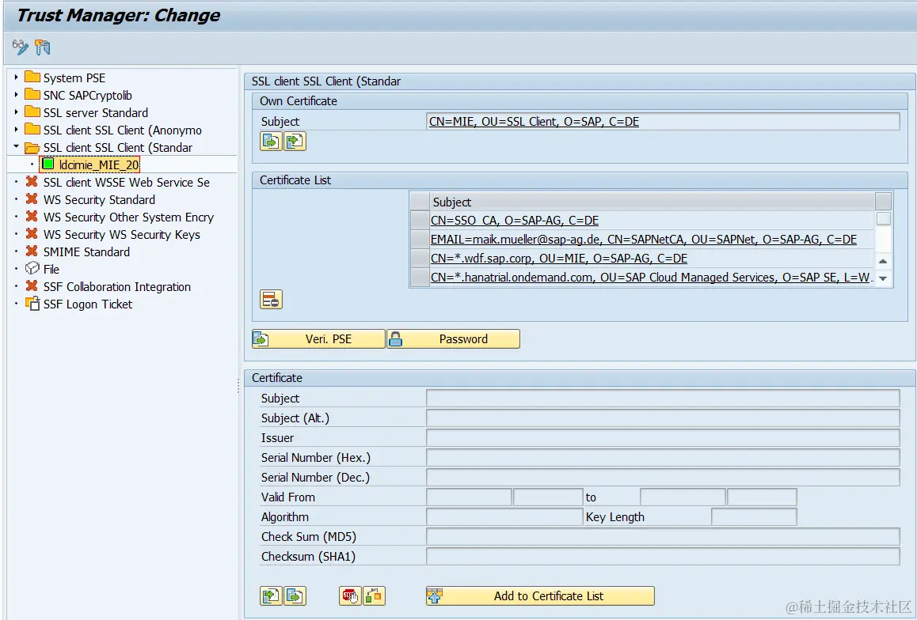Select row marker for maik.mueller row
This screenshot has width=917, height=620.
(x=420, y=240)
